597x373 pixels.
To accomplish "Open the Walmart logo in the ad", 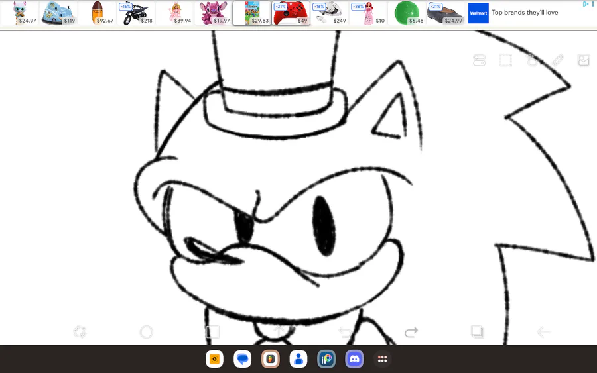I will tap(478, 13).
